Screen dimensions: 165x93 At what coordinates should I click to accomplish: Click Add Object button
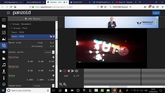pyautogui.click(x=33, y=19)
